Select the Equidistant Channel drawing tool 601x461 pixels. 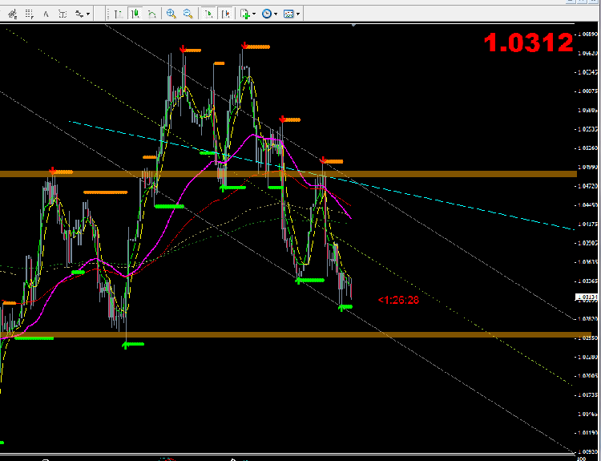pos(13,14)
